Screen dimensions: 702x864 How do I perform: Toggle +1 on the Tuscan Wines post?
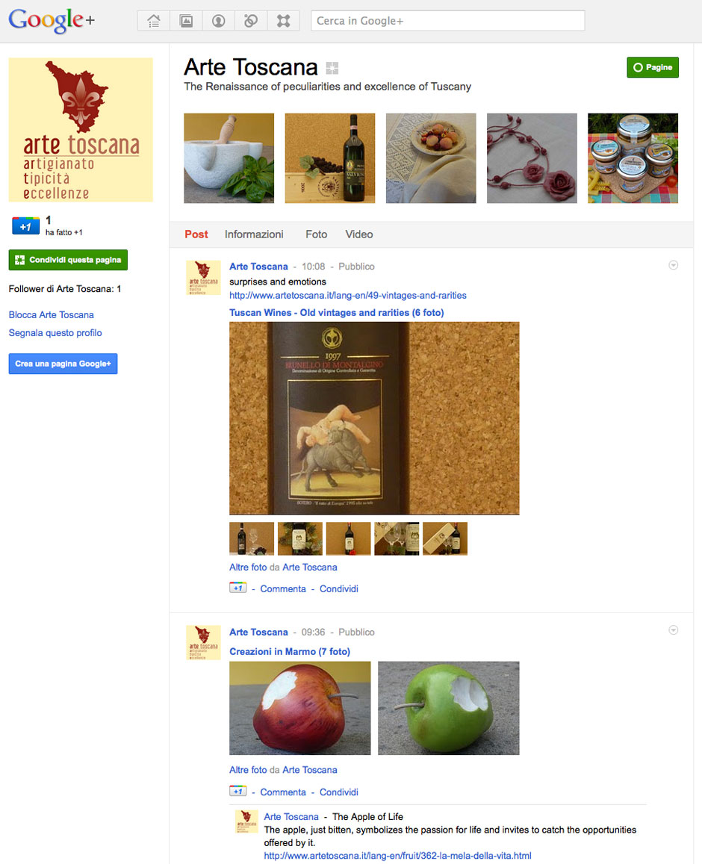[237, 588]
